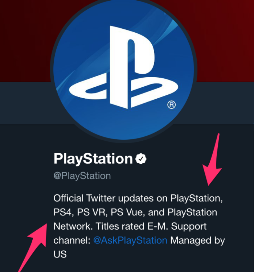Click the verified checkmark badge
This screenshot has width=254, height=272.
[x=141, y=159]
